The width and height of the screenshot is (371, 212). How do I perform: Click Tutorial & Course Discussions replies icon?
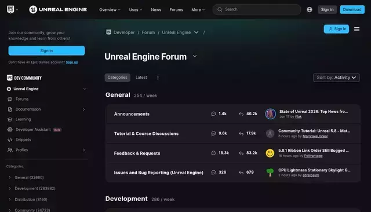[x=241, y=134]
